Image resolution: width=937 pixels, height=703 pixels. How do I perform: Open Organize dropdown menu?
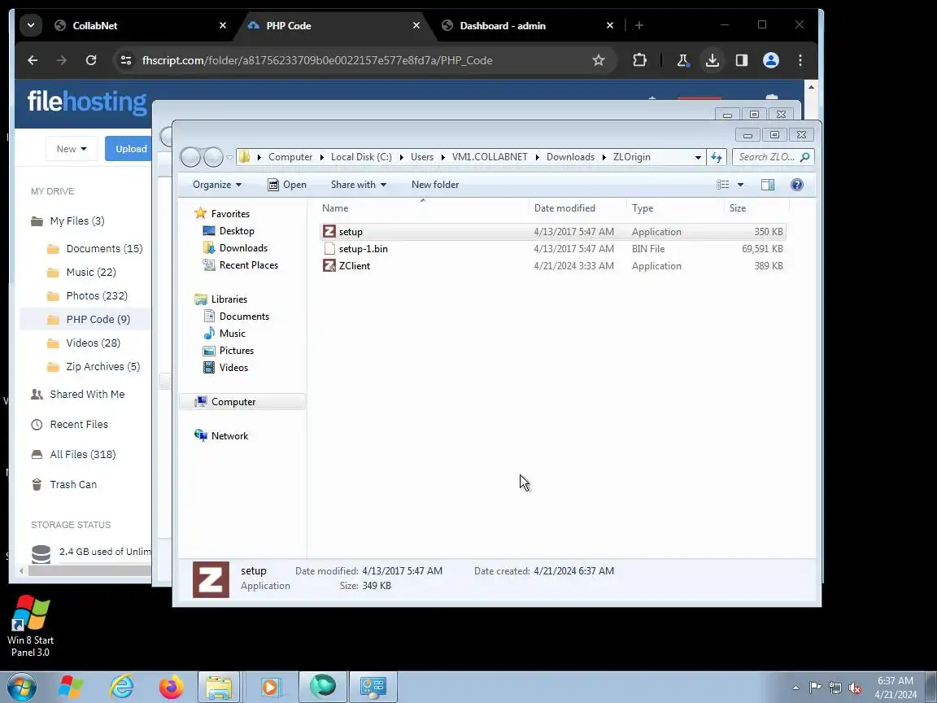point(217,185)
